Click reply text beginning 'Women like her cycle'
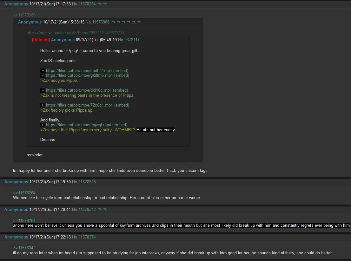Image resolution: width=351 pixels, height=261 pixels. (106, 198)
